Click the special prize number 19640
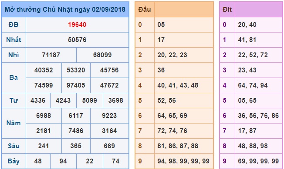The image size is (284, 169). coord(77,25)
